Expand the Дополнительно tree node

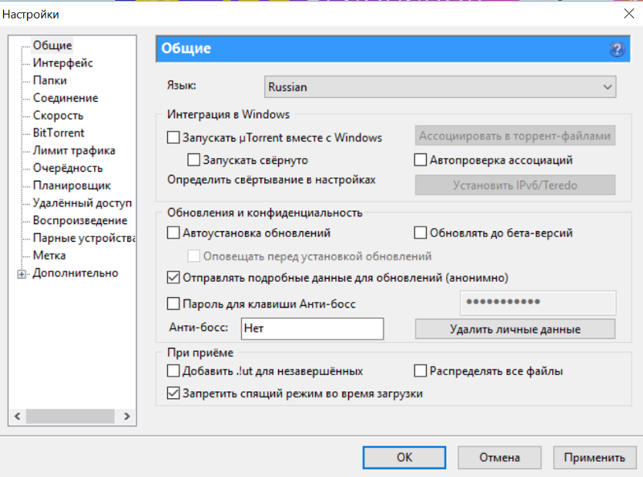(x=22, y=274)
